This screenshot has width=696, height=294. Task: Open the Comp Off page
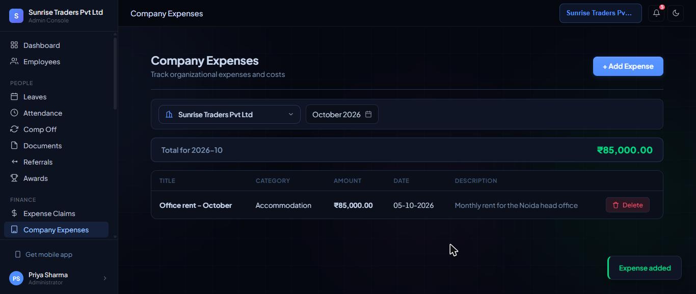tap(56, 129)
